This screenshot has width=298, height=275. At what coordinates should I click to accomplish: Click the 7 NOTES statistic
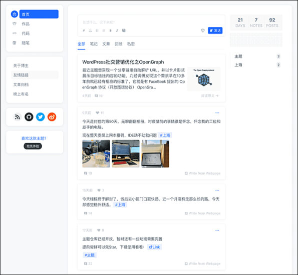pyautogui.click(x=256, y=22)
